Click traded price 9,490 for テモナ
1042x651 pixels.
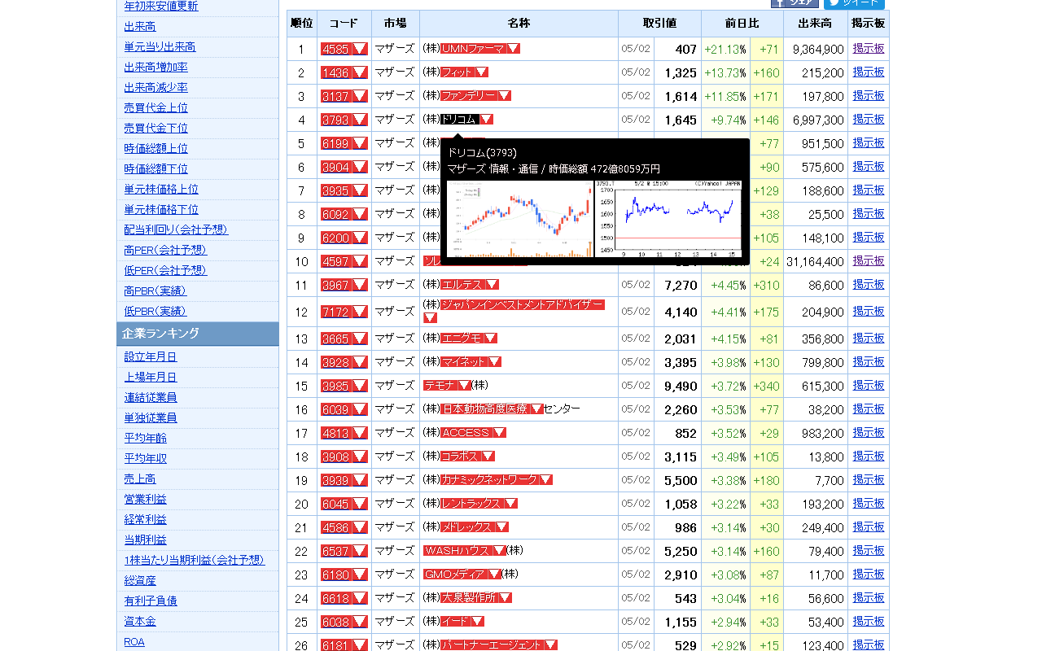tap(681, 386)
